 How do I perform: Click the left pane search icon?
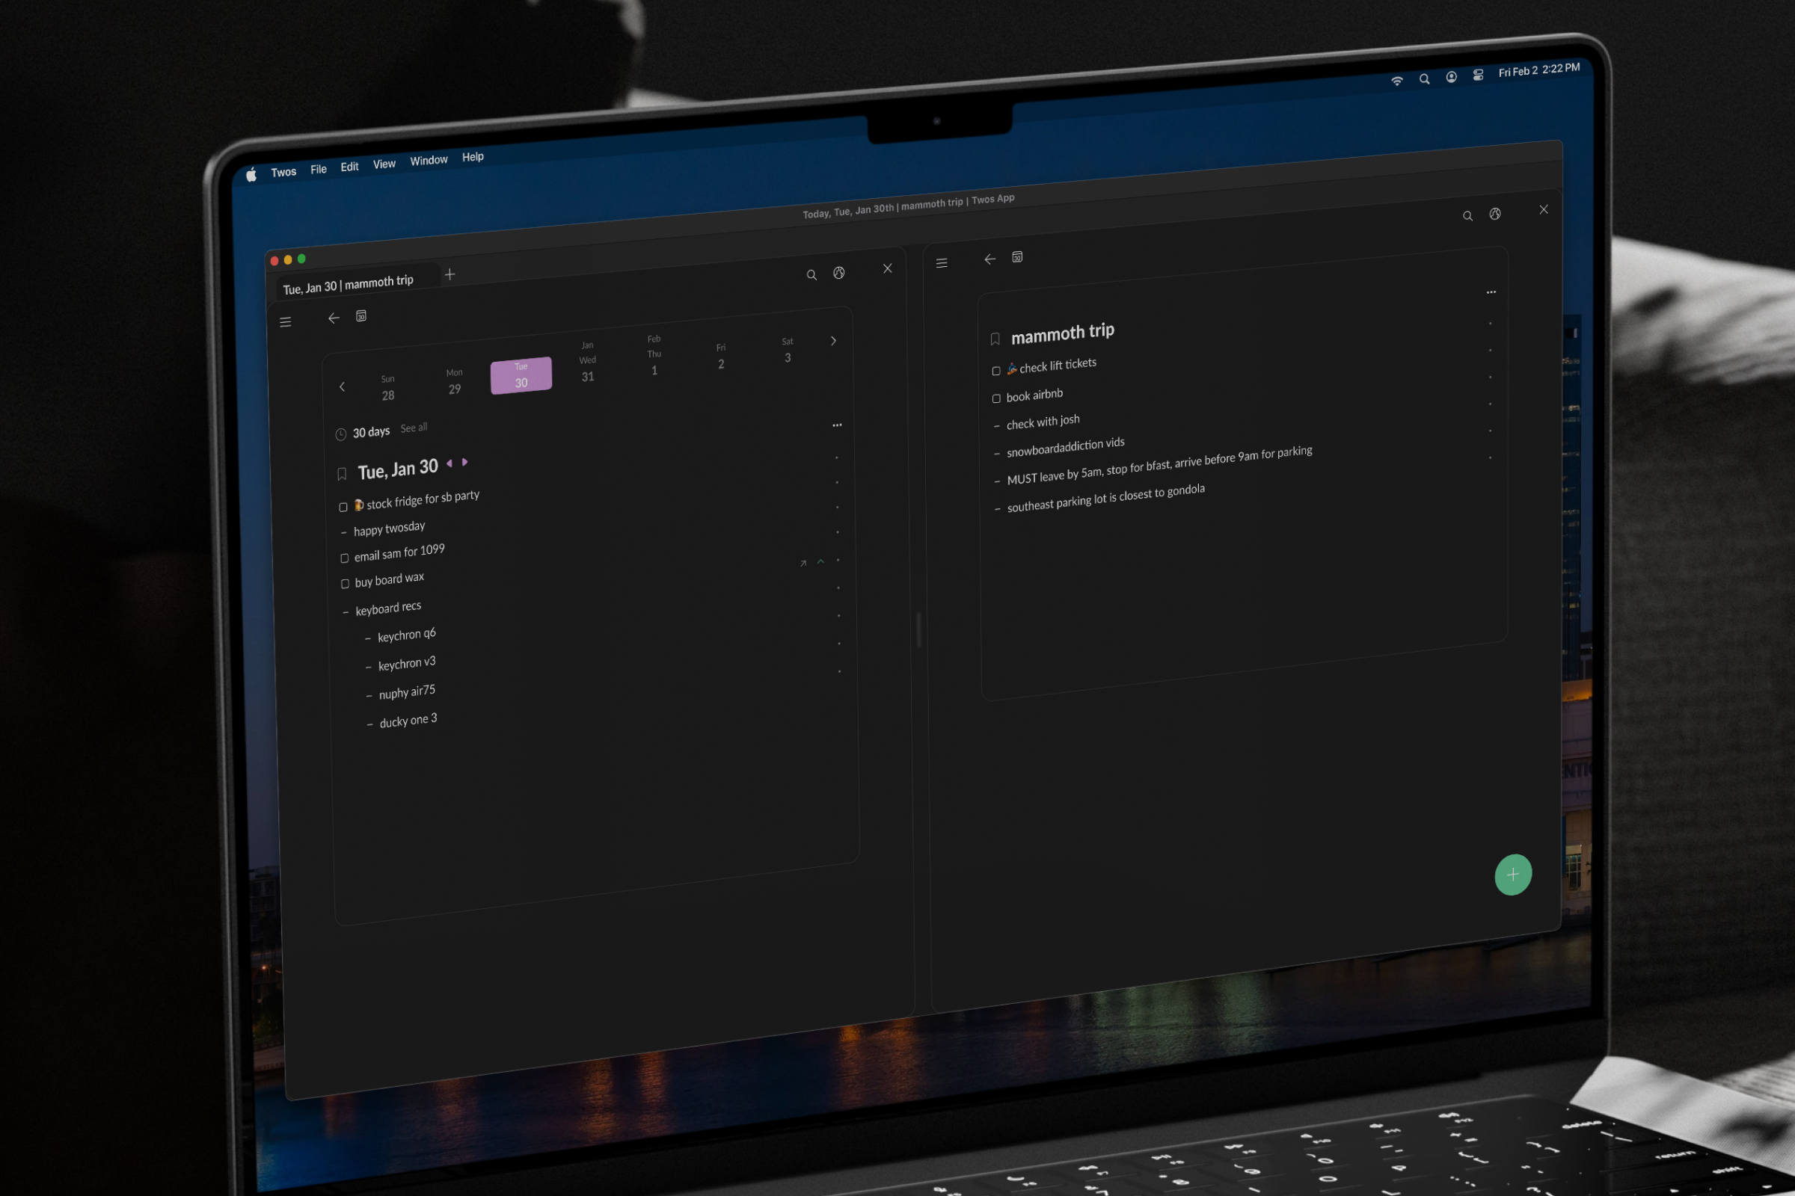[811, 274]
